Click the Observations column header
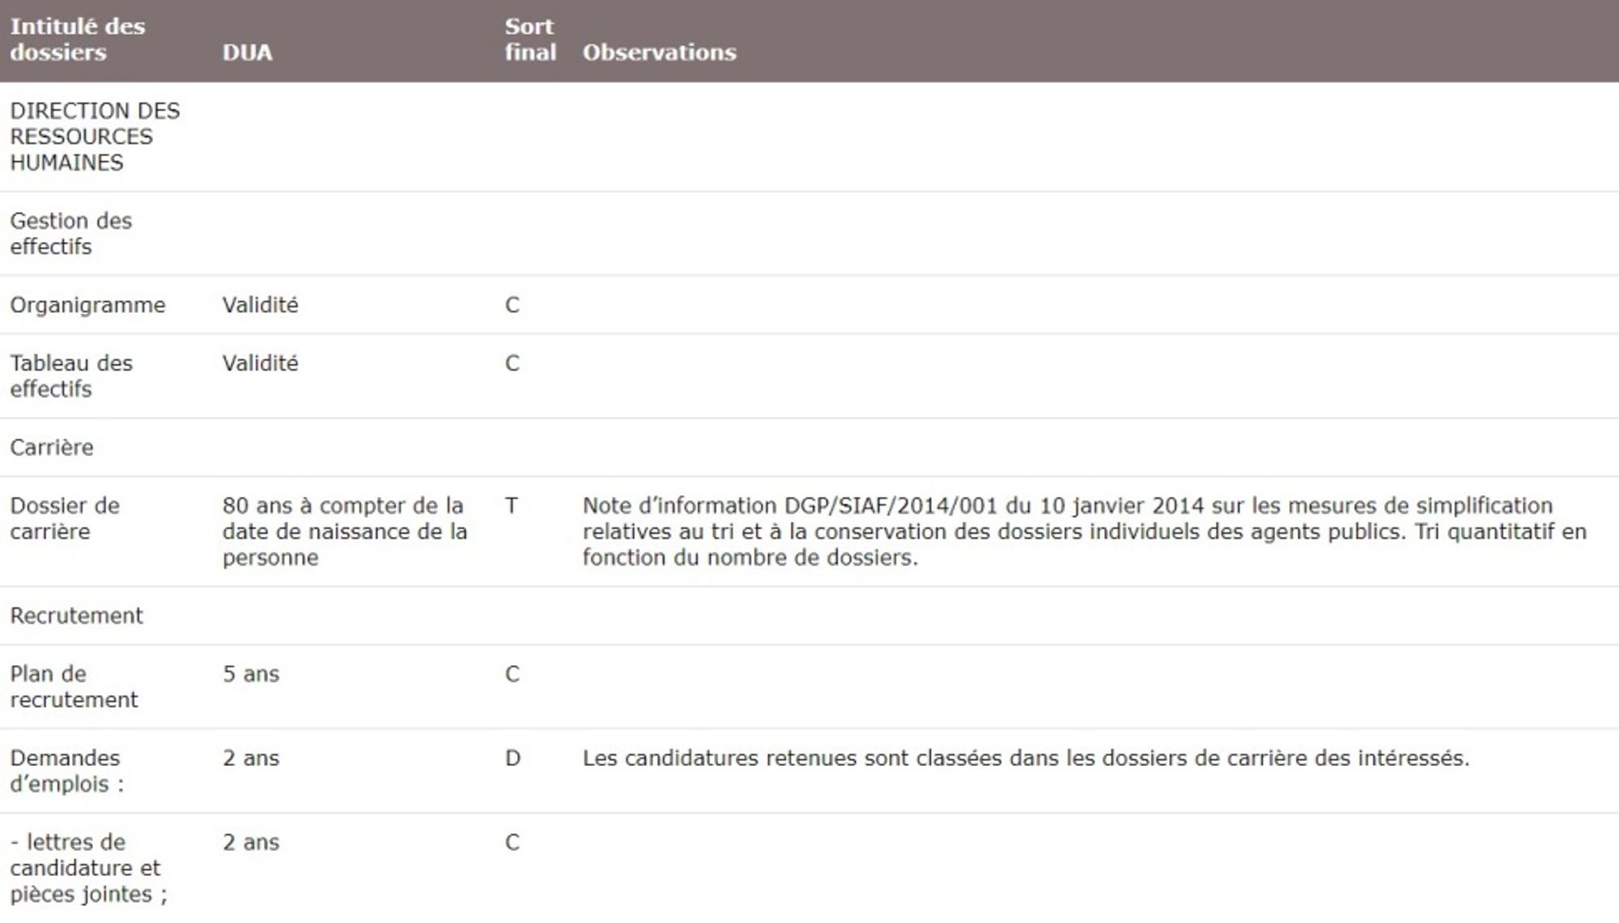This screenshot has width=1619, height=923. [x=659, y=53]
